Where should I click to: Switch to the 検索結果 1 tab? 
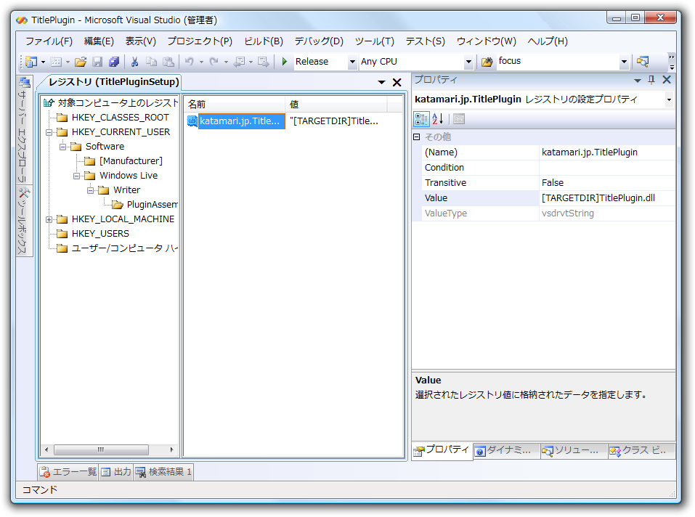(x=163, y=472)
